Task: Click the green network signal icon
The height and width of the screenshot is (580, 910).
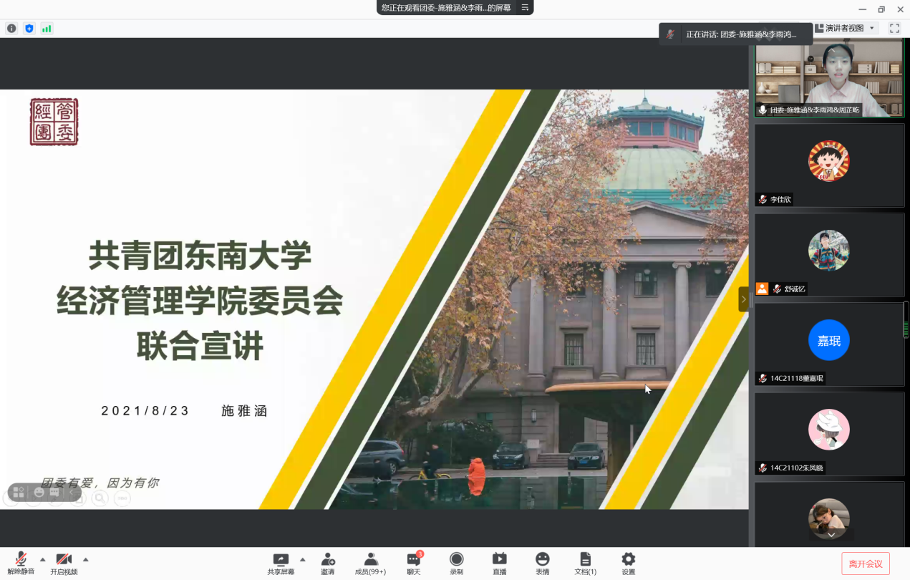Action: 47,29
